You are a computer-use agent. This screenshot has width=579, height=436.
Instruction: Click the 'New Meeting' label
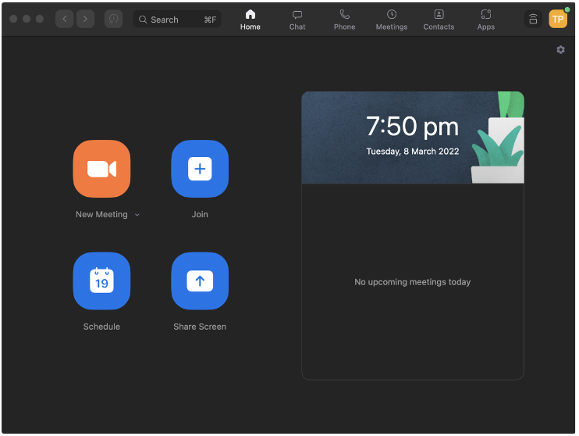click(x=101, y=215)
